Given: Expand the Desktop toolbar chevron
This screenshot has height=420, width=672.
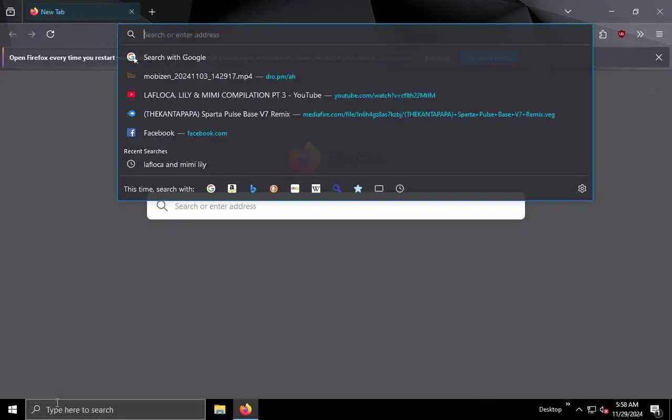Looking at the screenshot, I should pyautogui.click(x=568, y=404).
